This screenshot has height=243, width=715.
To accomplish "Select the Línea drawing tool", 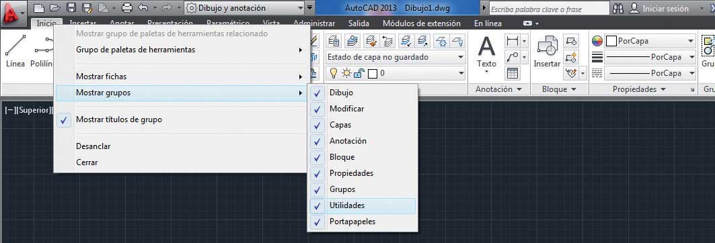I will coord(15,51).
